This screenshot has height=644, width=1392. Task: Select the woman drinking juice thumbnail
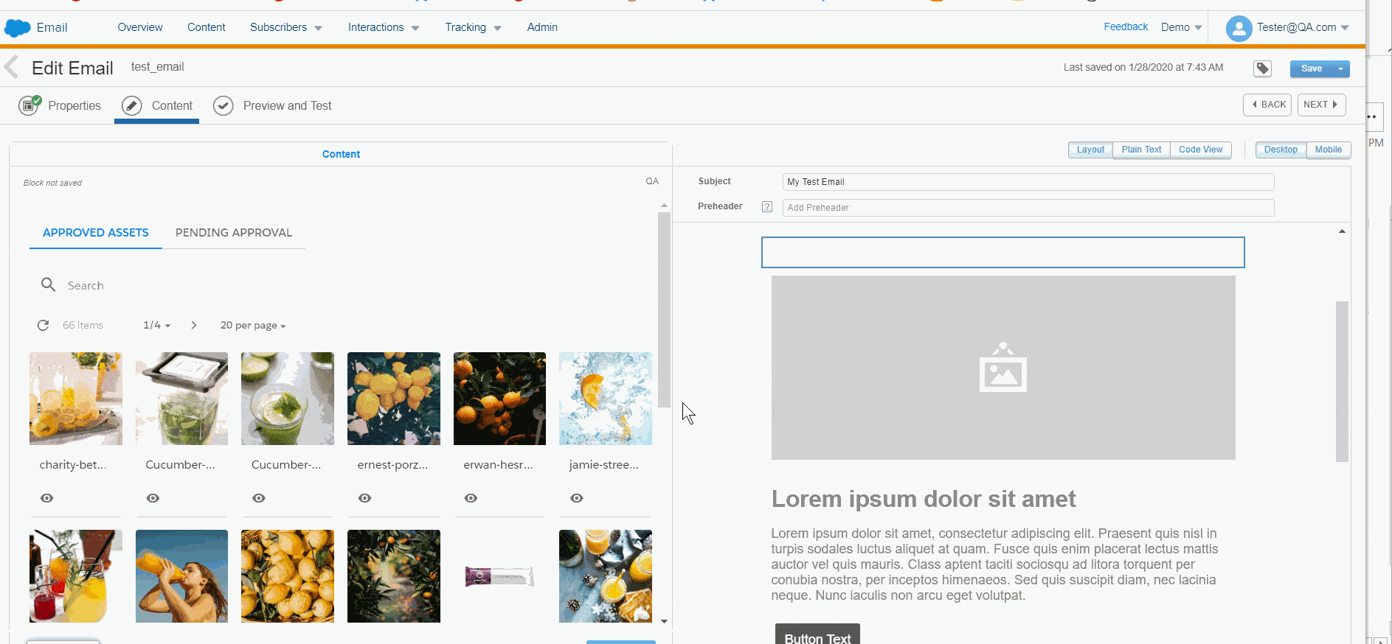181,576
